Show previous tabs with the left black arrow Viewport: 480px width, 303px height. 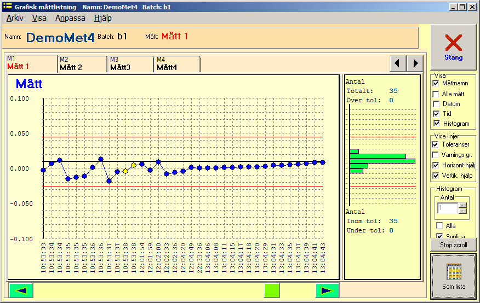click(x=398, y=63)
